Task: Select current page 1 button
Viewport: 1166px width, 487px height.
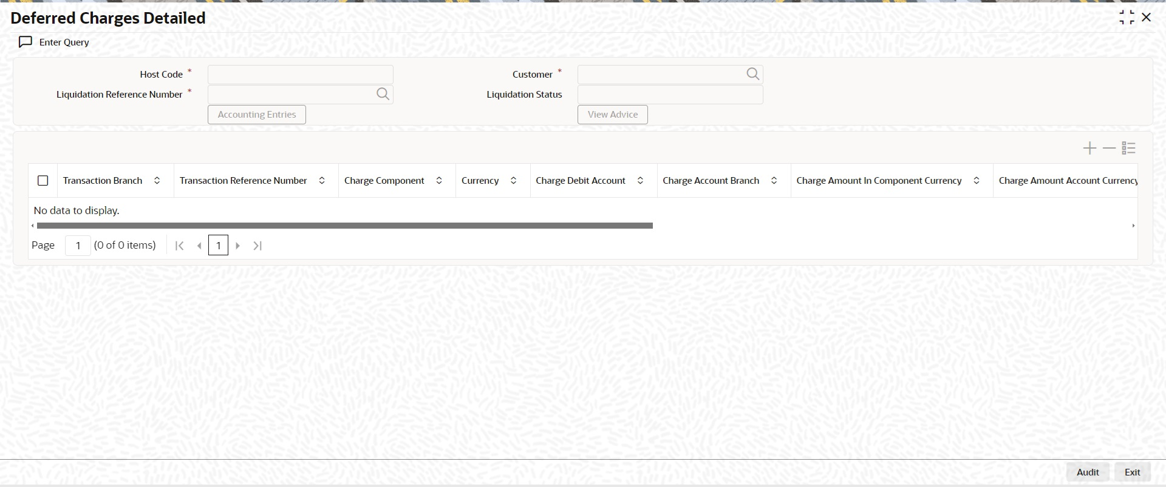Action: pyautogui.click(x=218, y=246)
